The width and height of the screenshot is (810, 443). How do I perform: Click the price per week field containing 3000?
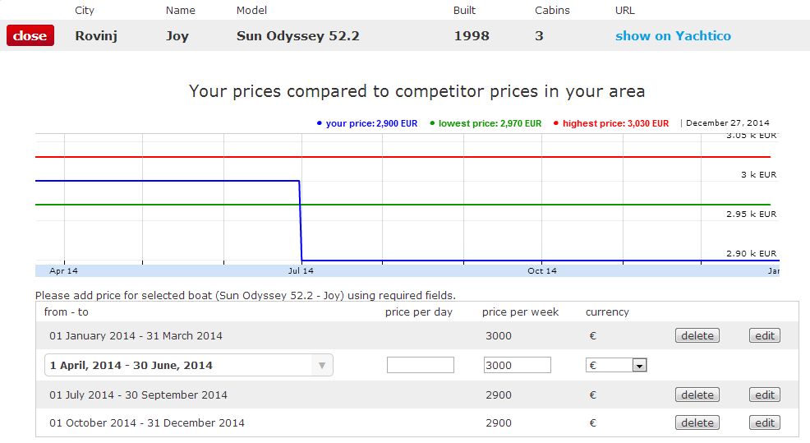(518, 366)
